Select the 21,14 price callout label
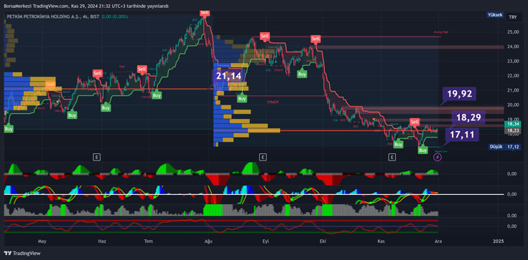The image size is (528, 260). (x=228, y=76)
